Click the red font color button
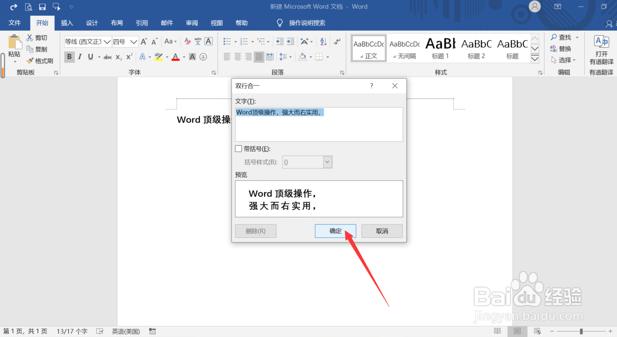The height and width of the screenshot is (337, 617). coord(176,57)
